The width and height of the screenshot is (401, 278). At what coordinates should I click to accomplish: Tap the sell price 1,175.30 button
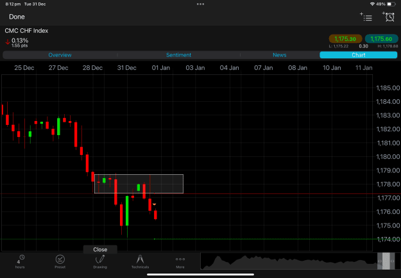(x=345, y=39)
